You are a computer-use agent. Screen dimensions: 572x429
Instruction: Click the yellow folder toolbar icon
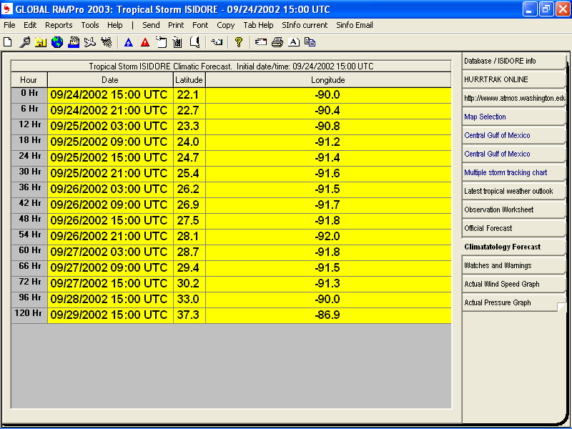pyautogui.click(x=40, y=42)
